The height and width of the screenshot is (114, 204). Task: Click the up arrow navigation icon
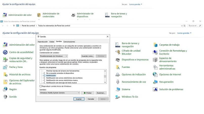(14, 26)
